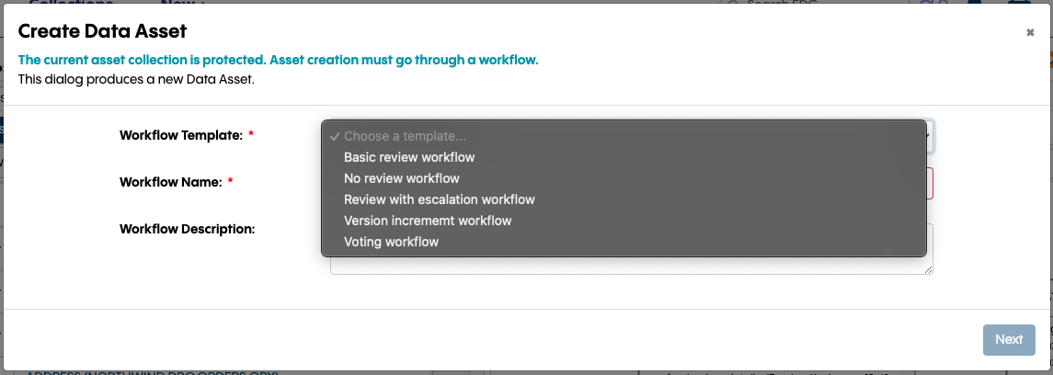The height and width of the screenshot is (375, 1053).
Task: Click the red asterisk beside Workflow Name
Action: tap(231, 182)
